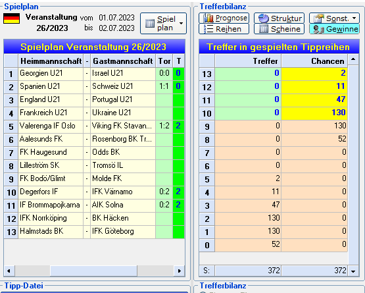The width and height of the screenshot is (365, 293).
Task: Click the Spielplan calendar grid icon
Action: 150,23
